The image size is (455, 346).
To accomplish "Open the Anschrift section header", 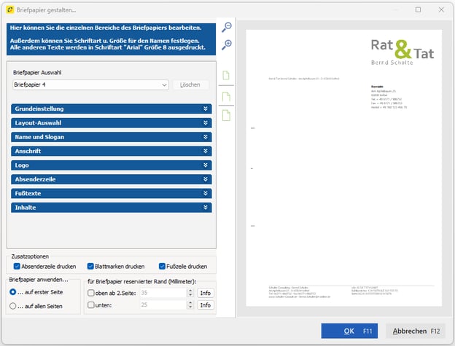I will click(x=112, y=151).
